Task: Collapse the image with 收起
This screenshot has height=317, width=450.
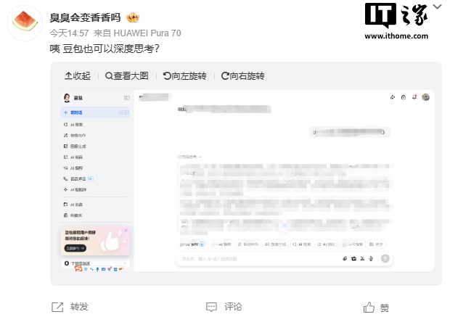Action: [x=78, y=76]
